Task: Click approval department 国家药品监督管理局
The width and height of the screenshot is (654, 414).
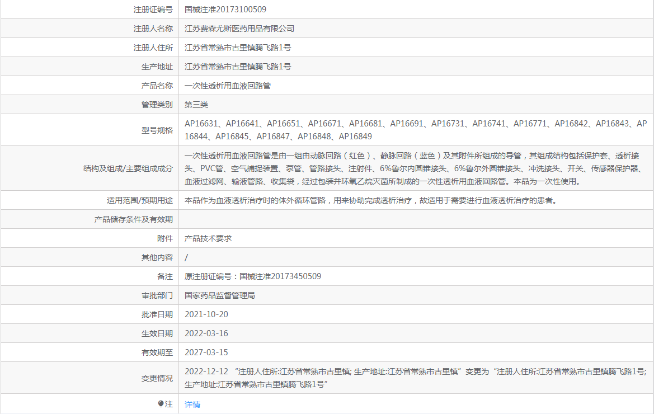Action: coord(220,295)
